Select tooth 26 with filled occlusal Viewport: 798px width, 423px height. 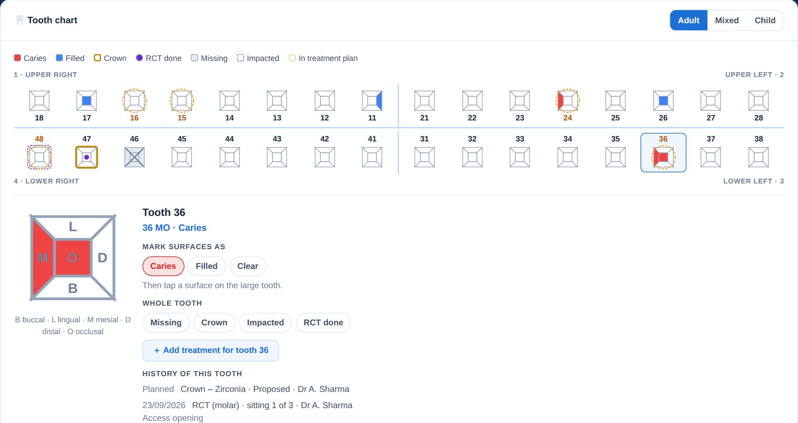pyautogui.click(x=663, y=101)
